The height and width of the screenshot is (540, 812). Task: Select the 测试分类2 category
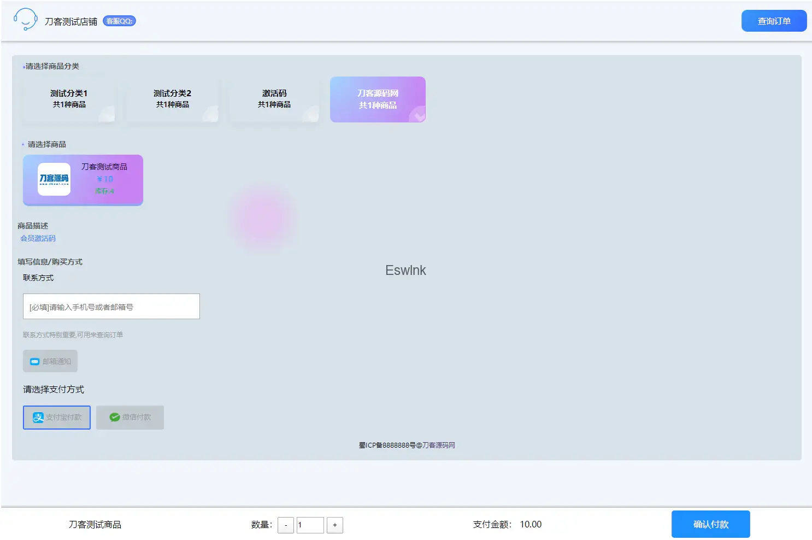point(172,99)
